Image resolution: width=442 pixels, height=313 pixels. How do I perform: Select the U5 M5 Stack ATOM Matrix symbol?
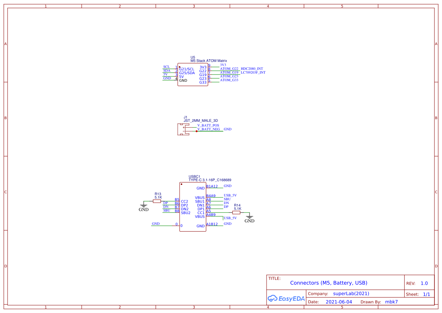coord(192,74)
